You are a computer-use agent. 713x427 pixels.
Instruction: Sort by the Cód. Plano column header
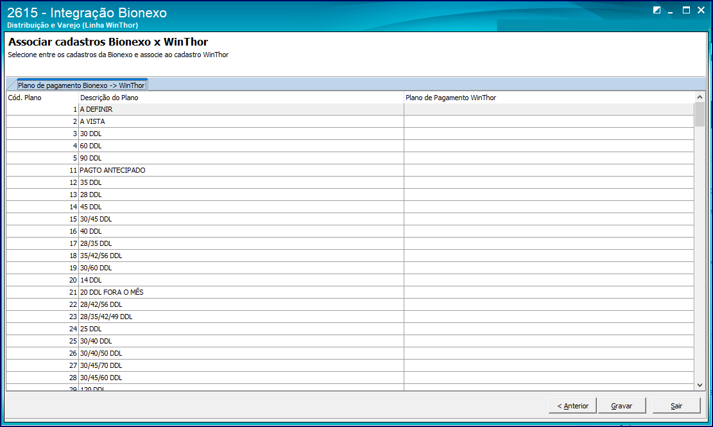pos(42,98)
